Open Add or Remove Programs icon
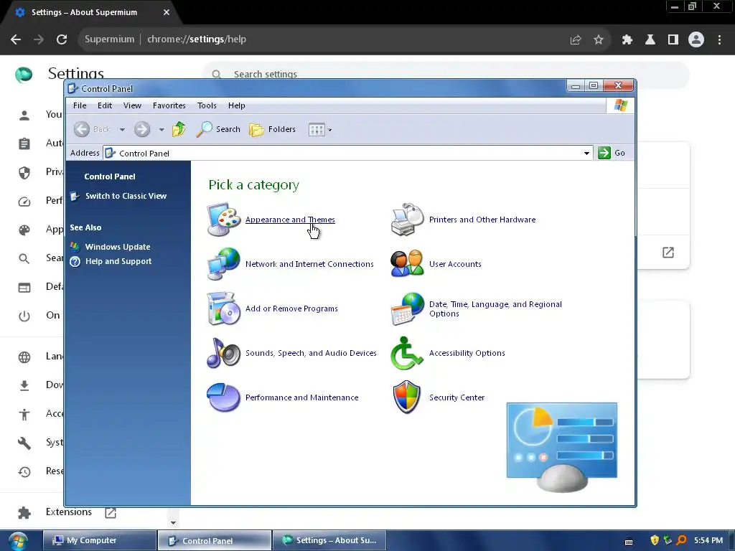 (224, 309)
